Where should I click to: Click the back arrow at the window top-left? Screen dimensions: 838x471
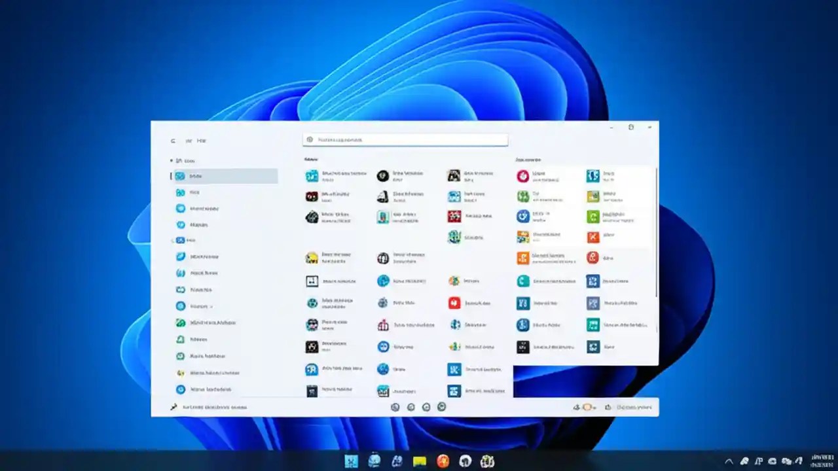pos(172,141)
